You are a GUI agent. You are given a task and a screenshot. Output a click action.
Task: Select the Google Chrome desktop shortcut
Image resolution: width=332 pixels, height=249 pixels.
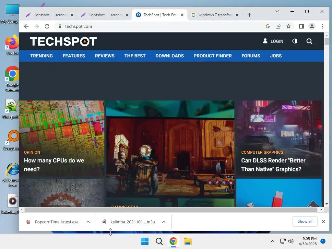coord(12,79)
